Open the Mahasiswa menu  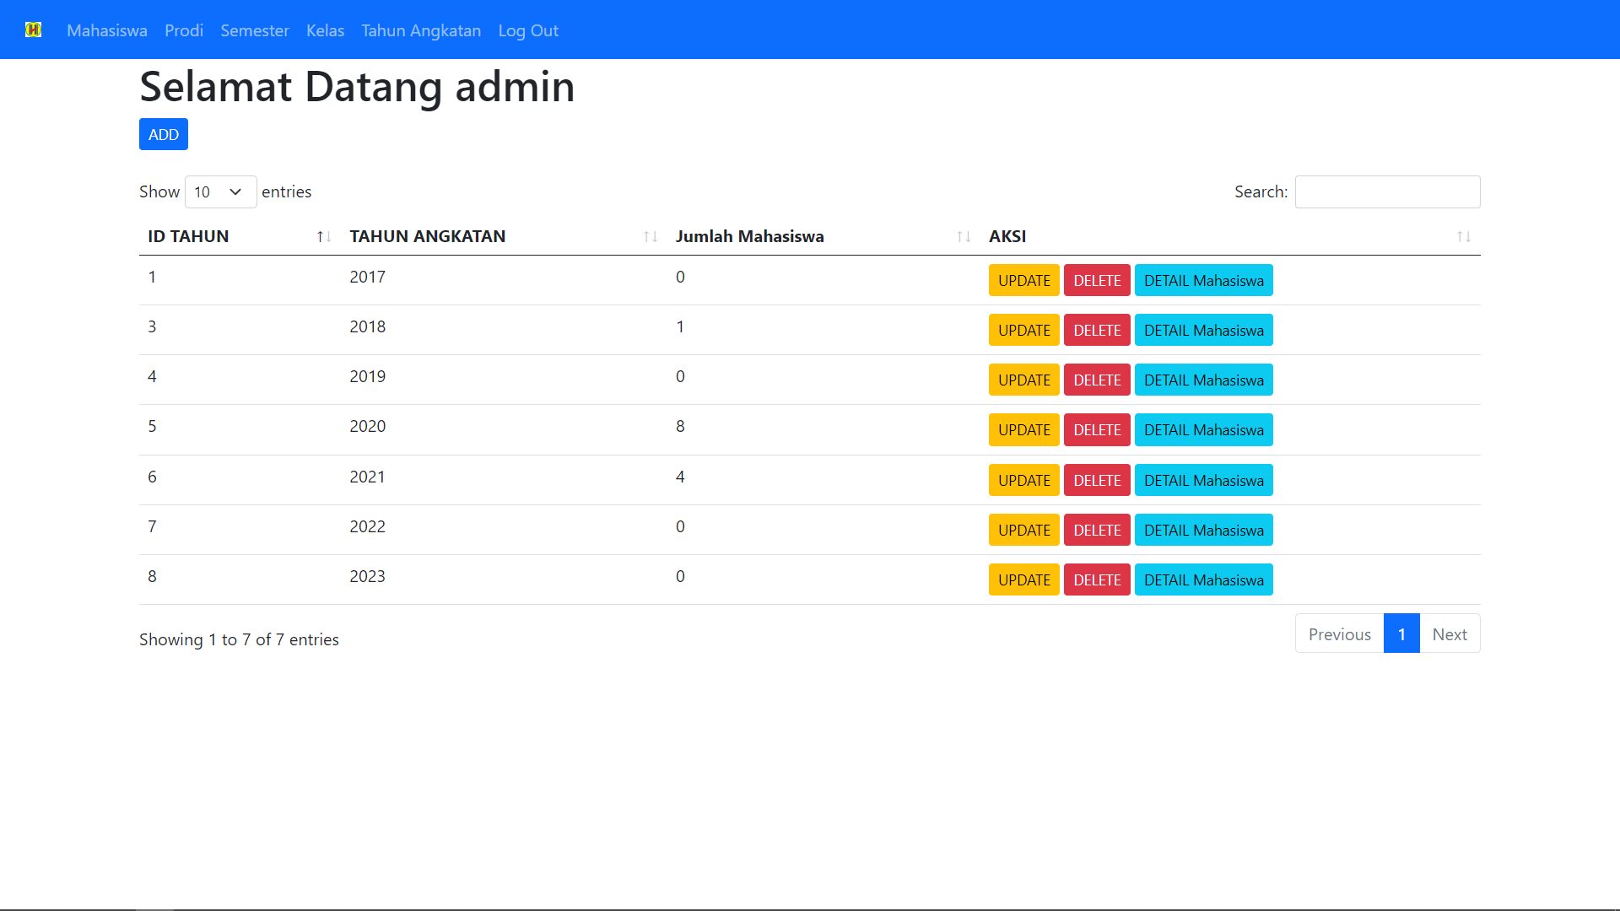(x=106, y=30)
